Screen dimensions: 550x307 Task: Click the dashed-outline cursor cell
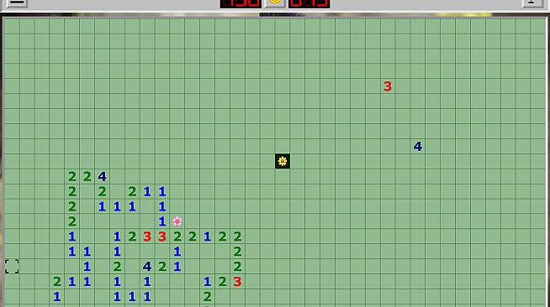[12, 267]
